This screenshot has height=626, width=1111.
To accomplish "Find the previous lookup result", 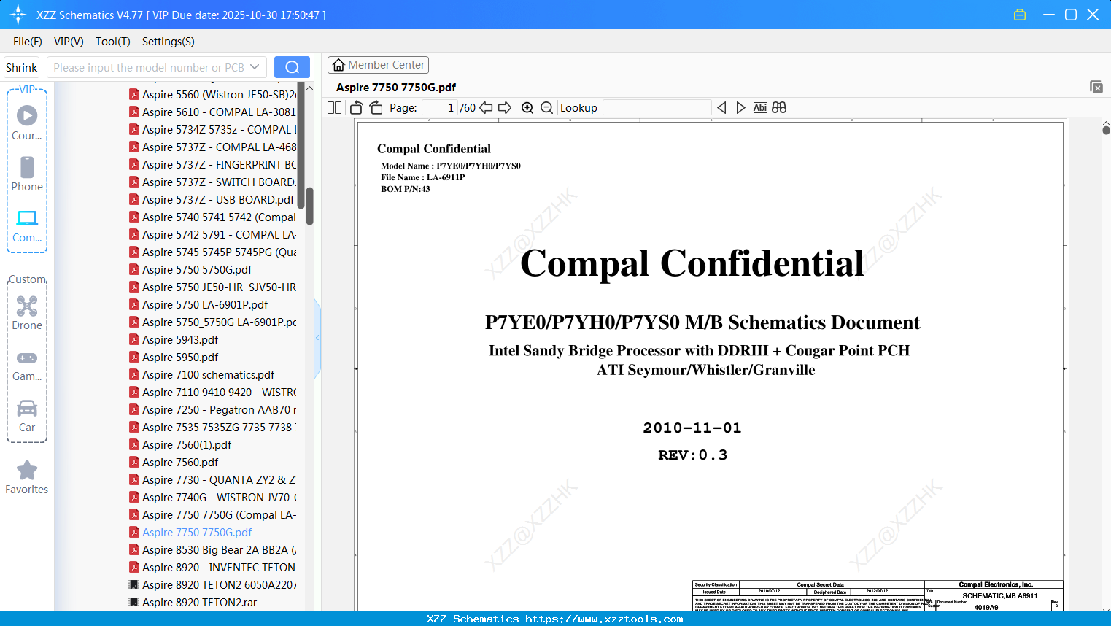I will pos(721,108).
